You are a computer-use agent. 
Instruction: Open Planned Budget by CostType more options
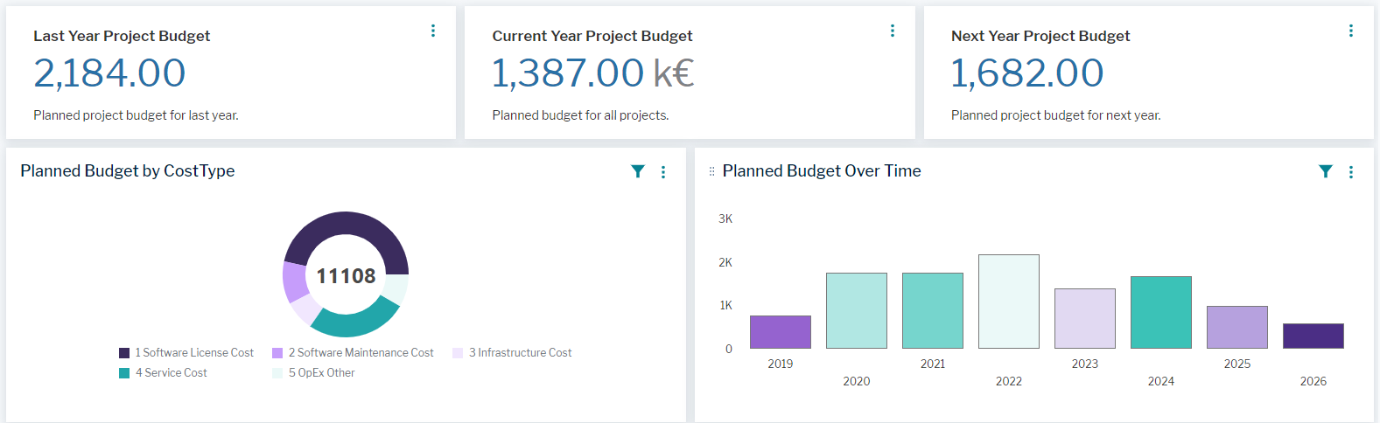(x=663, y=172)
